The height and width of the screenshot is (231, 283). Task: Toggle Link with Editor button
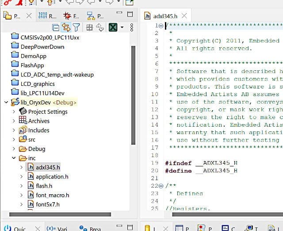pos(66,27)
